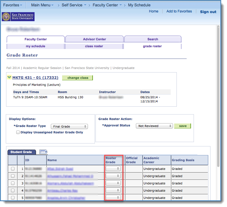Open the Favorites menu
The width and height of the screenshot is (227, 207).
point(12,5)
